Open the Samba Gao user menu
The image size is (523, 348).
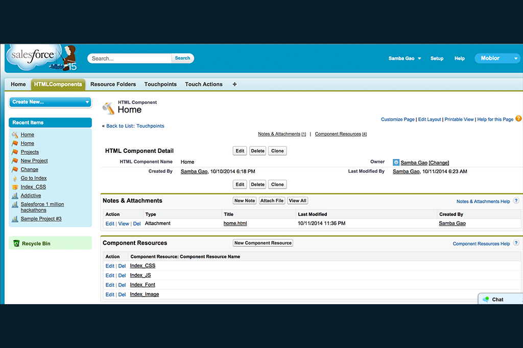point(405,59)
